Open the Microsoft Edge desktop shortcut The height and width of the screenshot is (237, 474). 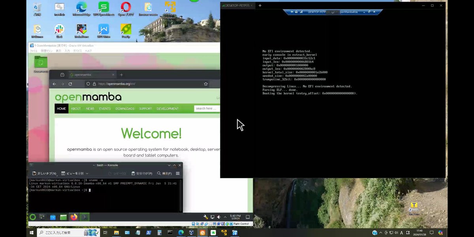click(81, 9)
